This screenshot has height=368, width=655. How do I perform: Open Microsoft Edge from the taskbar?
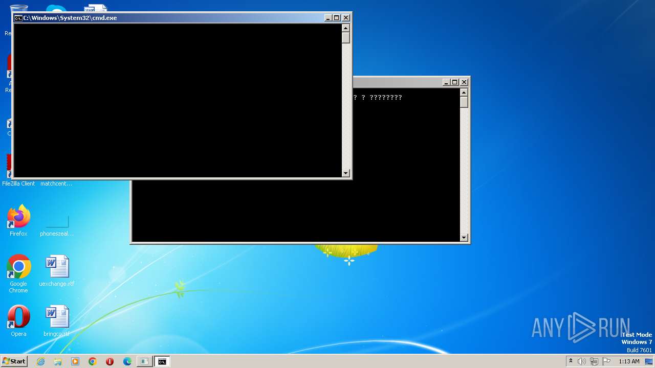[x=127, y=361]
